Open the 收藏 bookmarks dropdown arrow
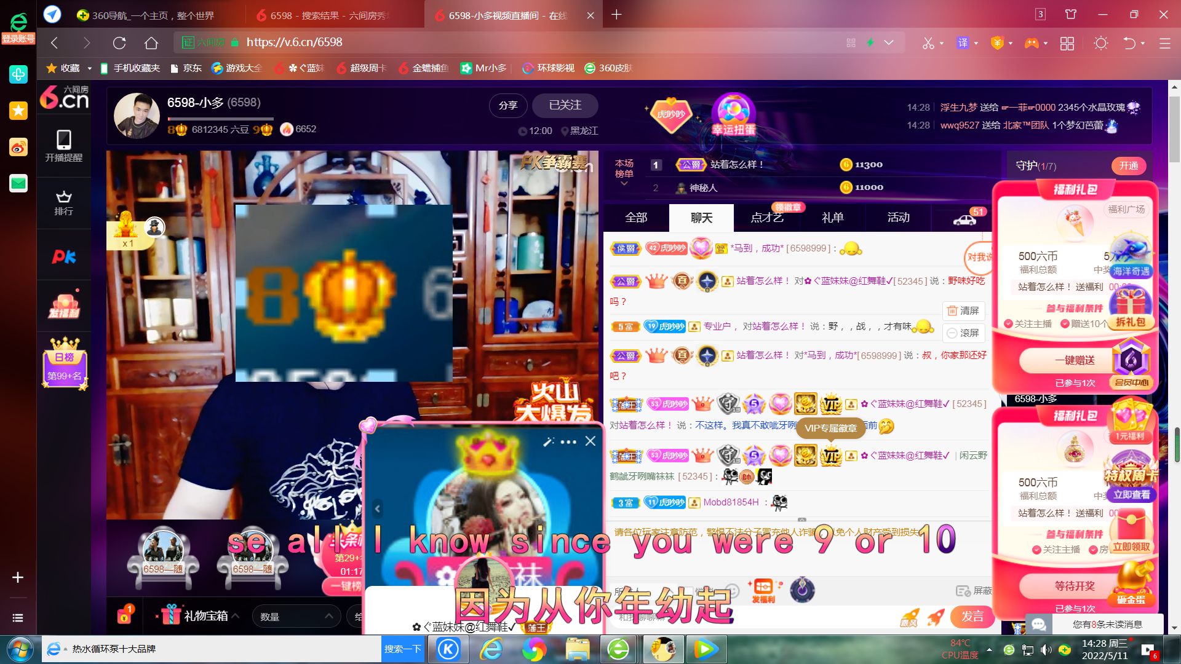The height and width of the screenshot is (664, 1181). [x=89, y=68]
